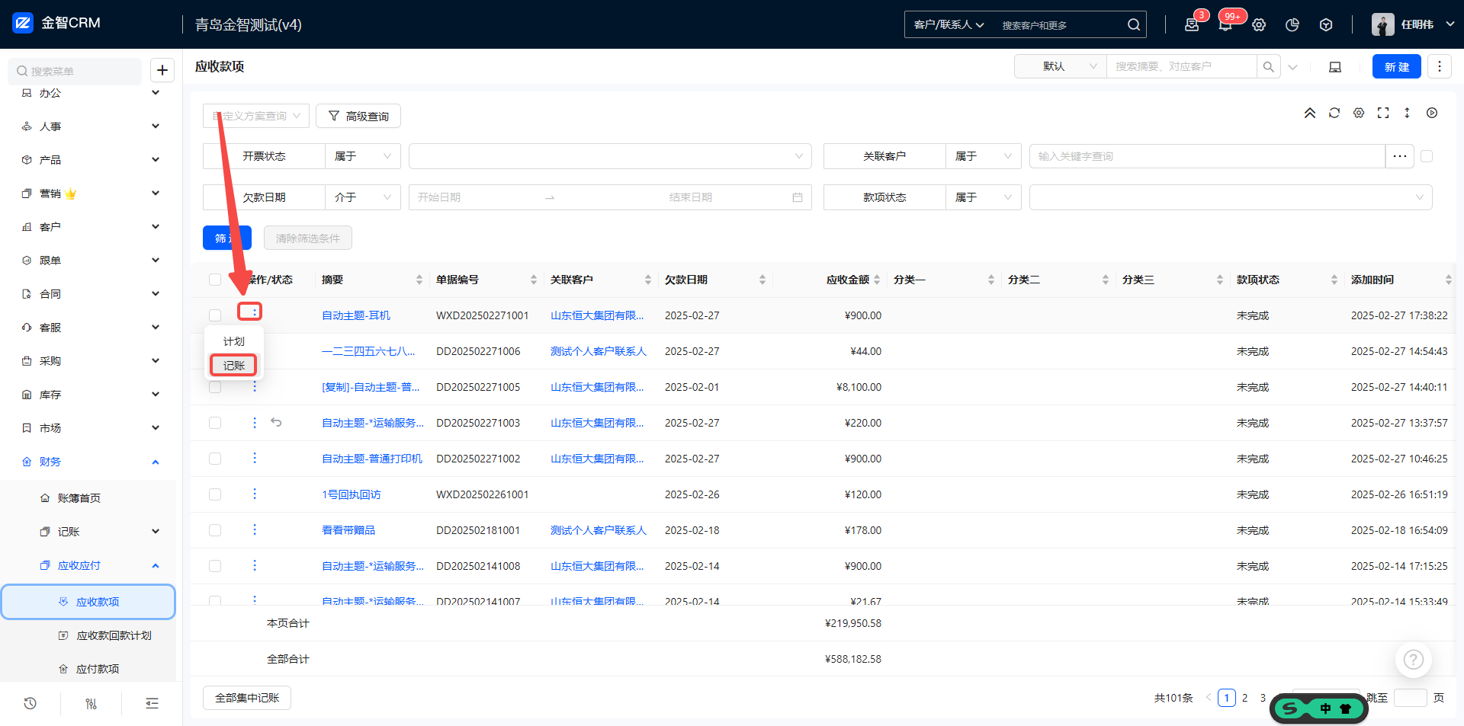Go to page 2 of results
Screen dimensions: 1464x726
click(x=1245, y=698)
